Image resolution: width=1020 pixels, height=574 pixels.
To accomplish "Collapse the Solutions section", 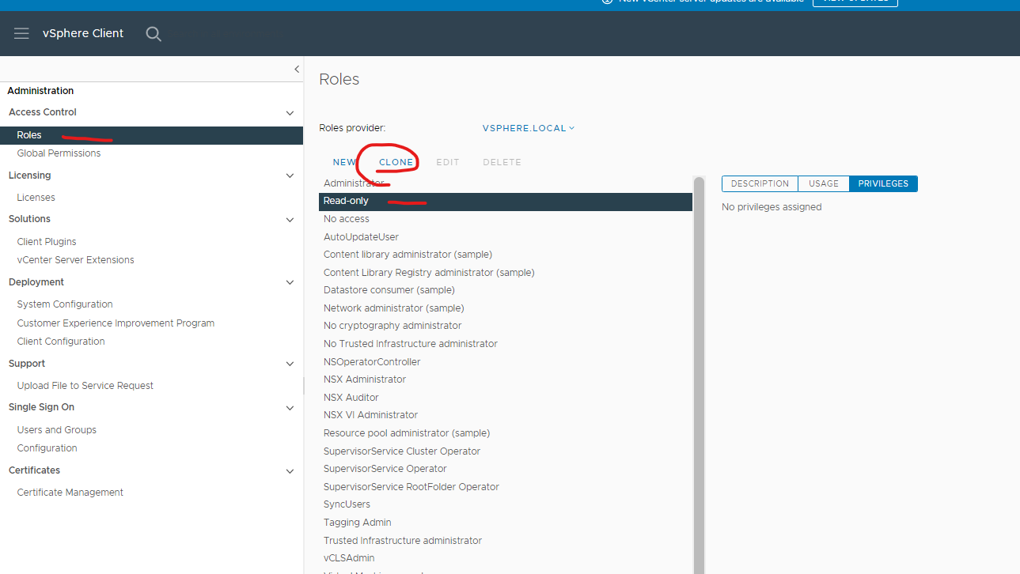I will [290, 220].
